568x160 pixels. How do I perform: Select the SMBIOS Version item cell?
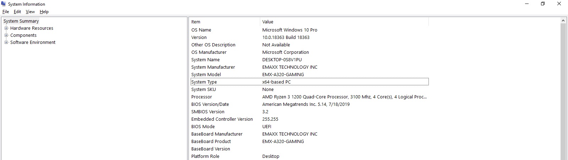tap(208, 112)
